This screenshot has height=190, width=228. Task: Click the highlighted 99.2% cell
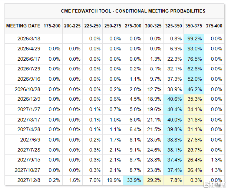pos(194,39)
